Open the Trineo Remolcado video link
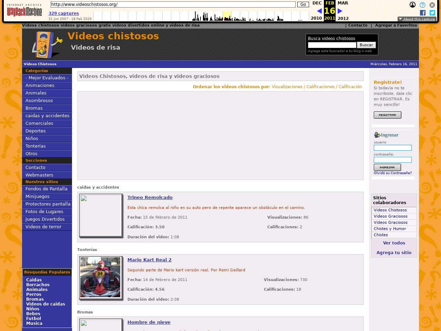 coord(150,198)
